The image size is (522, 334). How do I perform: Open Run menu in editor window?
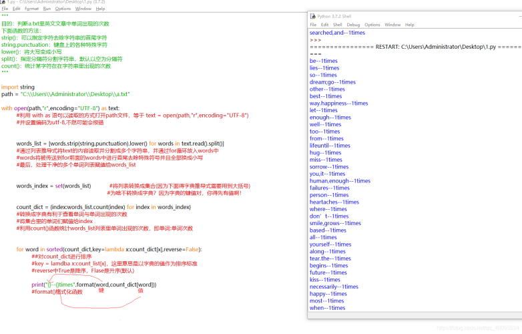pos(47,9)
